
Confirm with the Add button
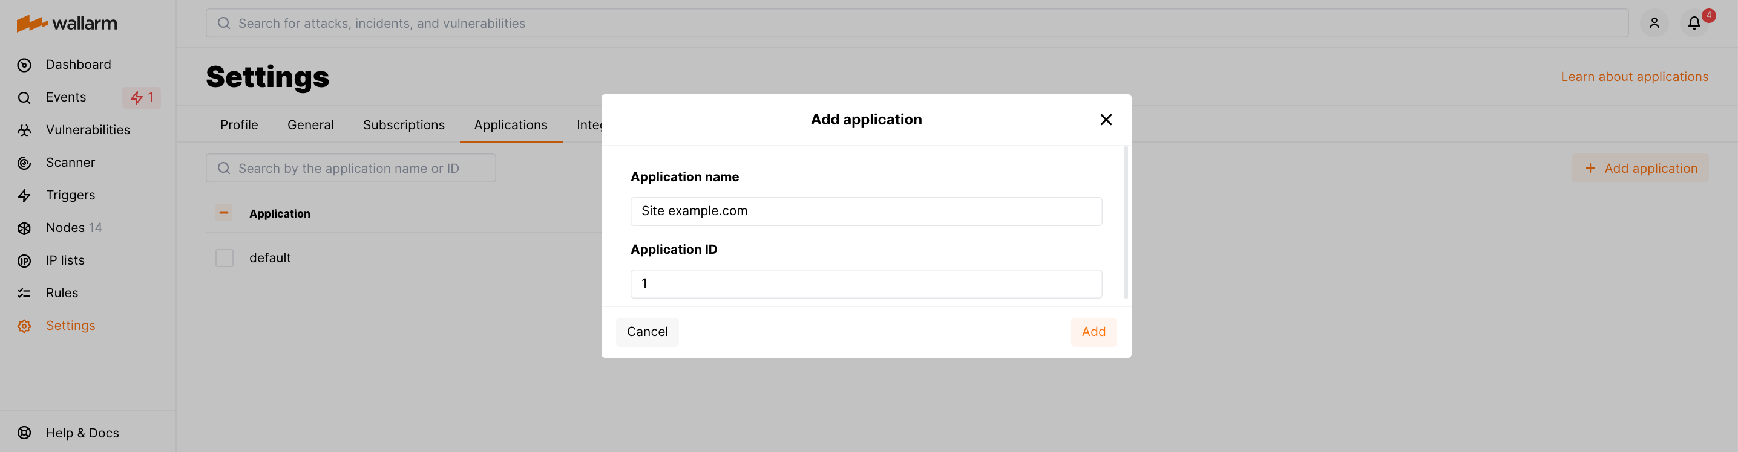pyautogui.click(x=1093, y=331)
